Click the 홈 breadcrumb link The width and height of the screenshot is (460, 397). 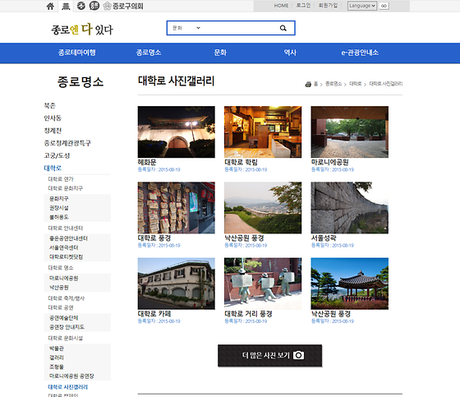[315, 84]
